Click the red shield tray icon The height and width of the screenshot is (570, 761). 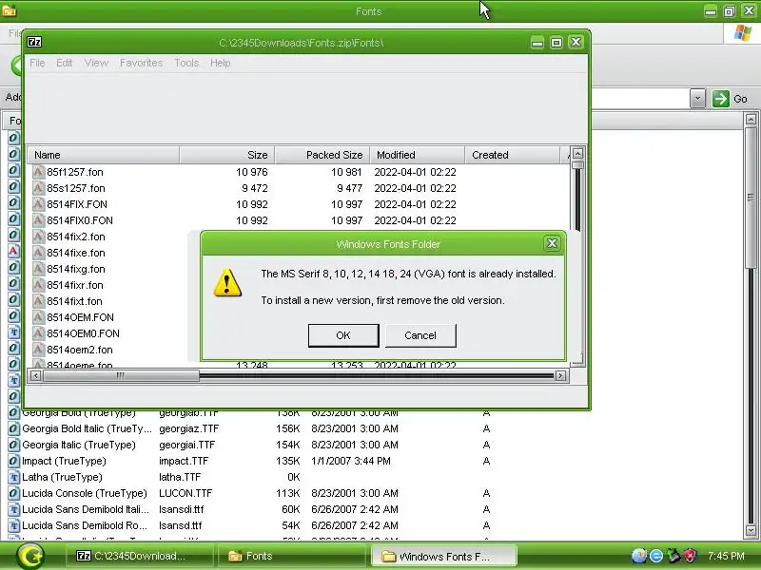click(x=691, y=556)
